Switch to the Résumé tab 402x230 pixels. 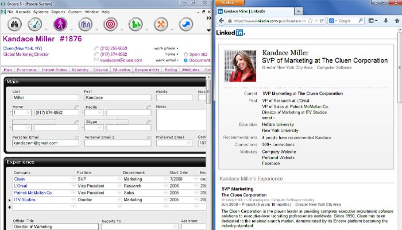click(x=100, y=70)
